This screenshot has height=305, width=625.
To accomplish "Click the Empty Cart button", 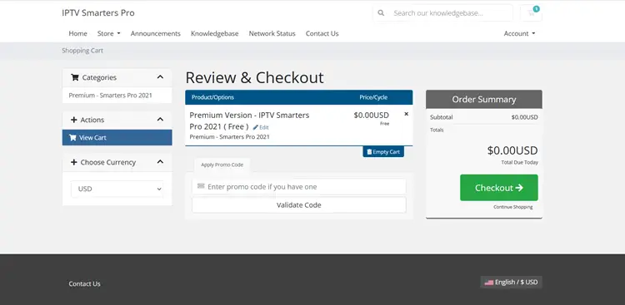I will [x=383, y=152].
